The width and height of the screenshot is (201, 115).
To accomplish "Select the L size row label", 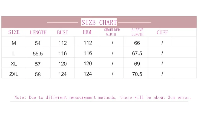I will pos(14,53).
